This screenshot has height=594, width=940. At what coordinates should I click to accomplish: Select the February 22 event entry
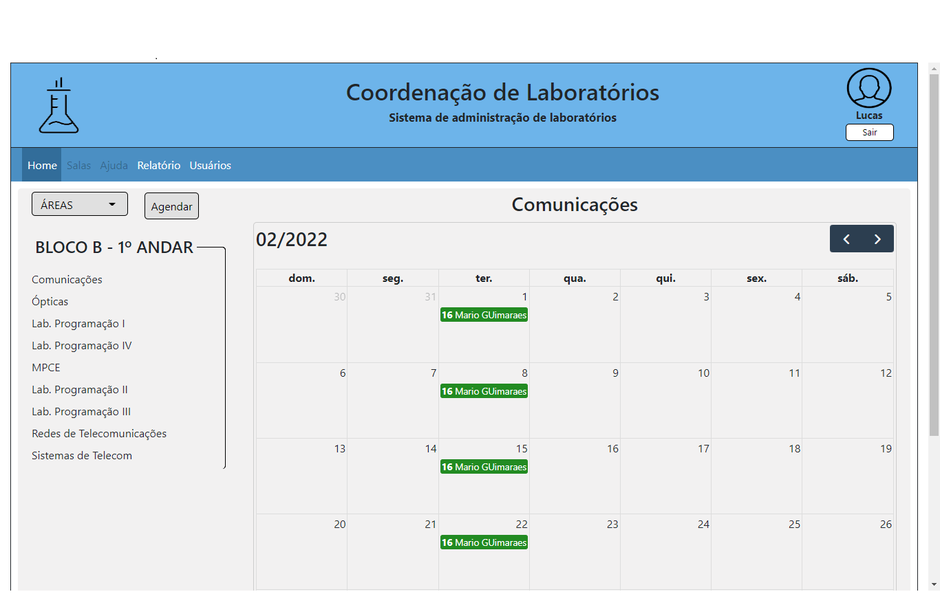tap(484, 542)
